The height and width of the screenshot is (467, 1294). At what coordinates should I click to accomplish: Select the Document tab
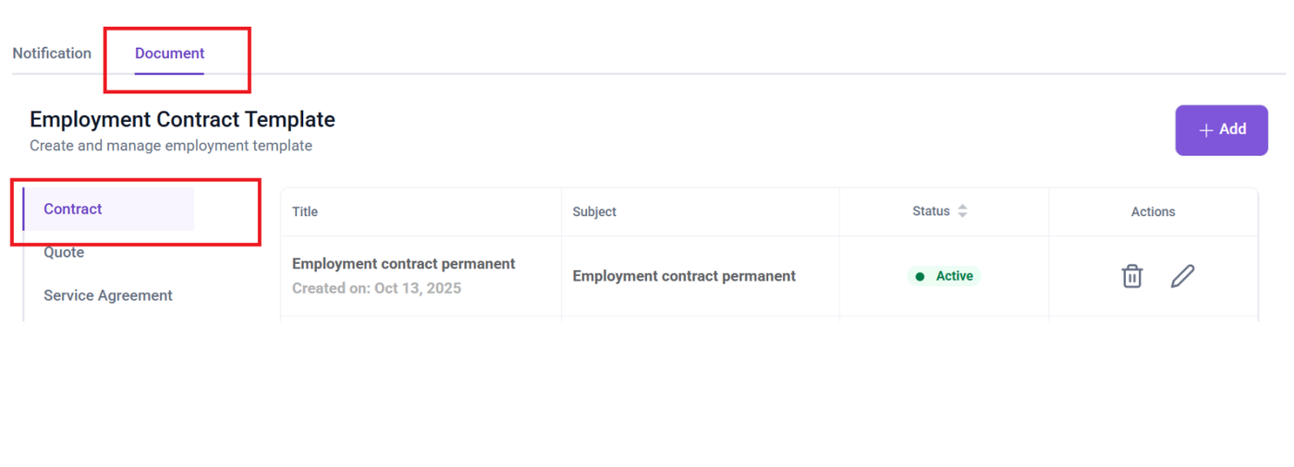tap(170, 54)
